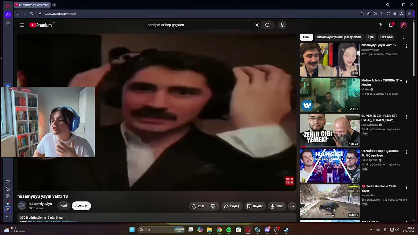Show hidden system tray icons

371,230
